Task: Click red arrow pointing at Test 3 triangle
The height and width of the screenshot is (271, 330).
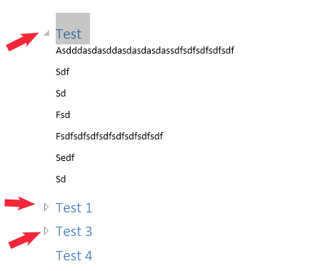Action: [x=24, y=240]
